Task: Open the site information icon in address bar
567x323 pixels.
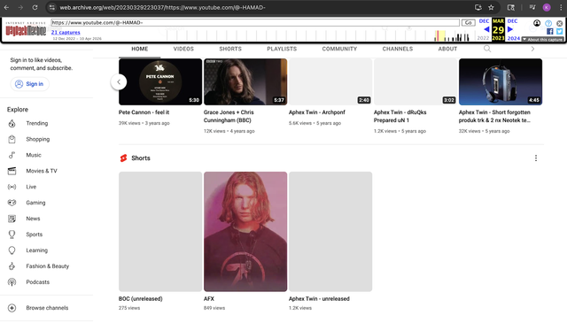Action: coord(52,7)
